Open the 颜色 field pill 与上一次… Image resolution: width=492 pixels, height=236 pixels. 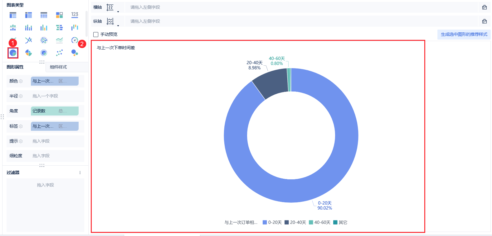[55, 81]
